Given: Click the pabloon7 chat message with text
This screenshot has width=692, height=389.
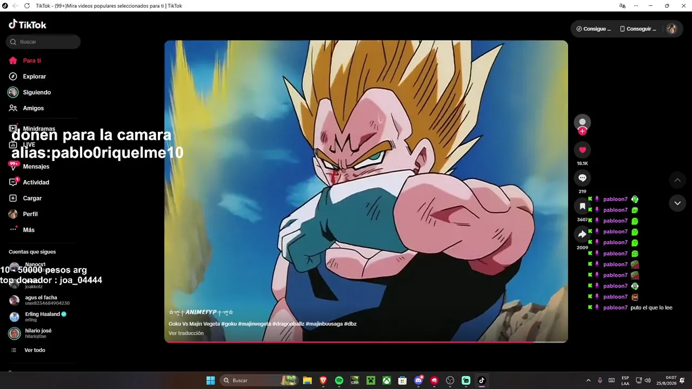Looking at the screenshot, I should tap(631, 307).
